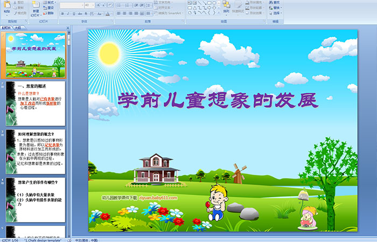Toggle text Shadow (S) formatting
The image size is (377, 242).
tap(86, 13)
